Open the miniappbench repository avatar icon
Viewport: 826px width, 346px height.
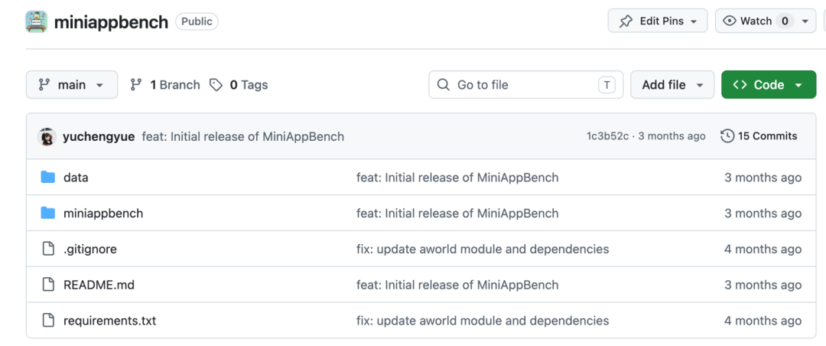(37, 21)
